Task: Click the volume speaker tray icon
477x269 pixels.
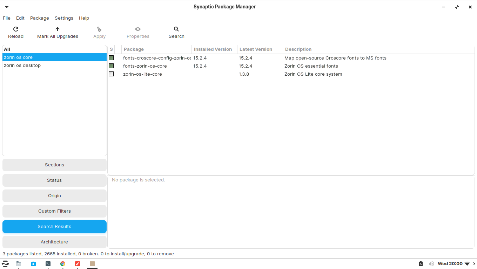Action: coord(431,264)
